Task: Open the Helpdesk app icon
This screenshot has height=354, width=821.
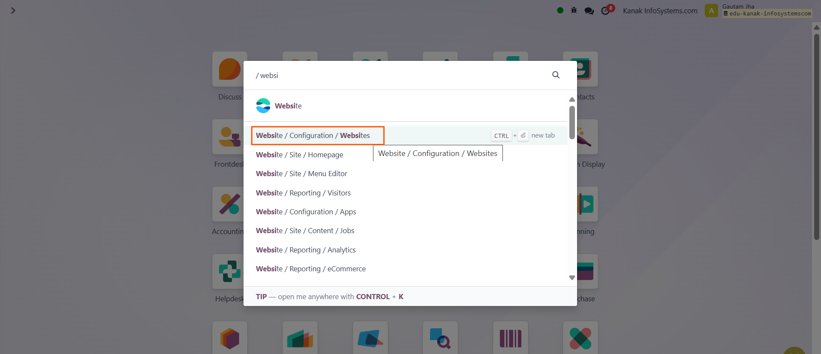Action: coord(230,271)
